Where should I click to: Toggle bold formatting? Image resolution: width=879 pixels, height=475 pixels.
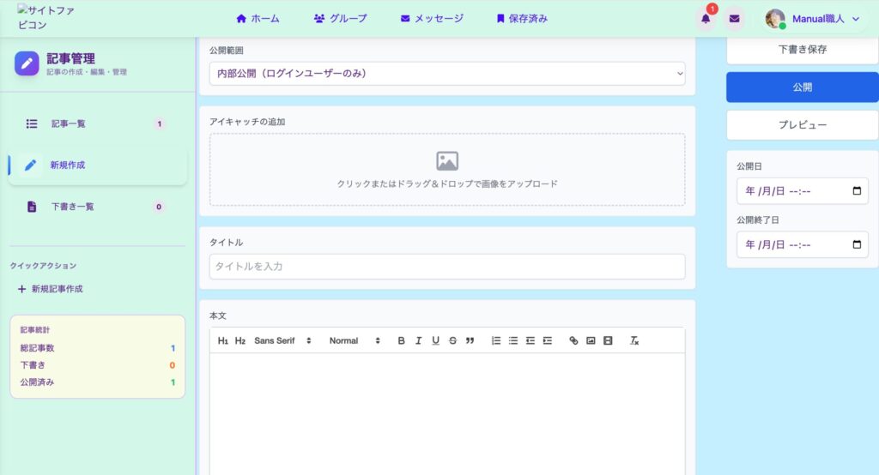[x=402, y=340]
